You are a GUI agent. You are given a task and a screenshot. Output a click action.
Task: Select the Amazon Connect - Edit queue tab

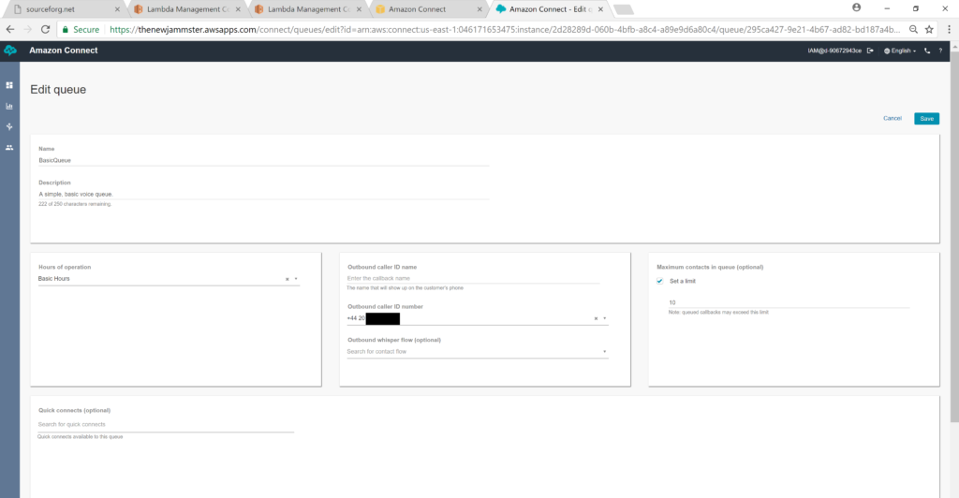(x=550, y=9)
